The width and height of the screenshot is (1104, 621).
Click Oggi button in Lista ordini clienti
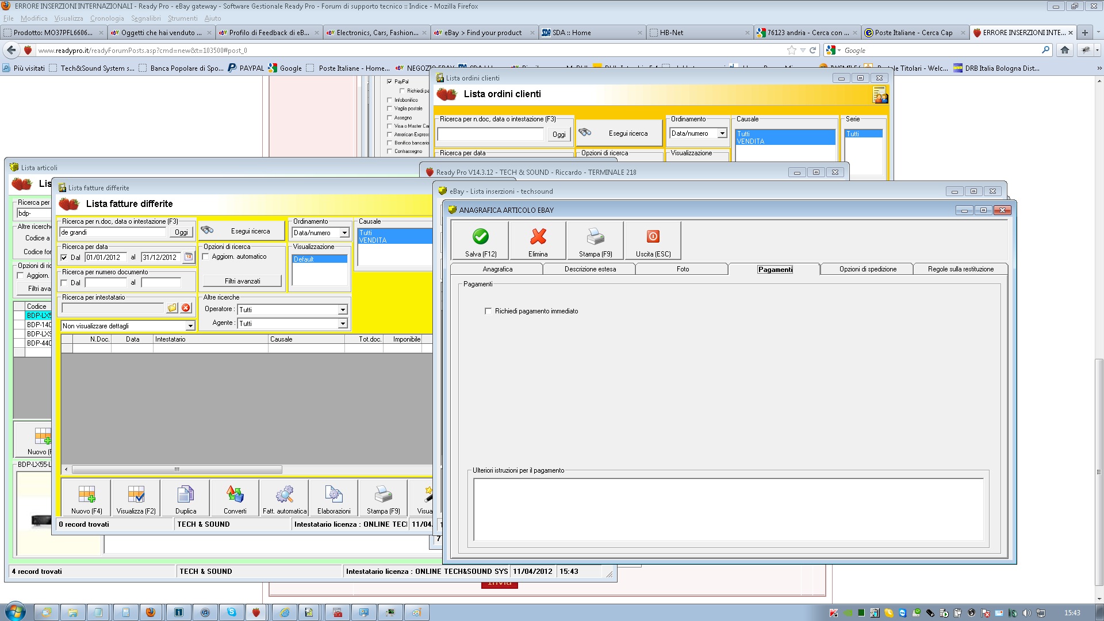pyautogui.click(x=559, y=135)
